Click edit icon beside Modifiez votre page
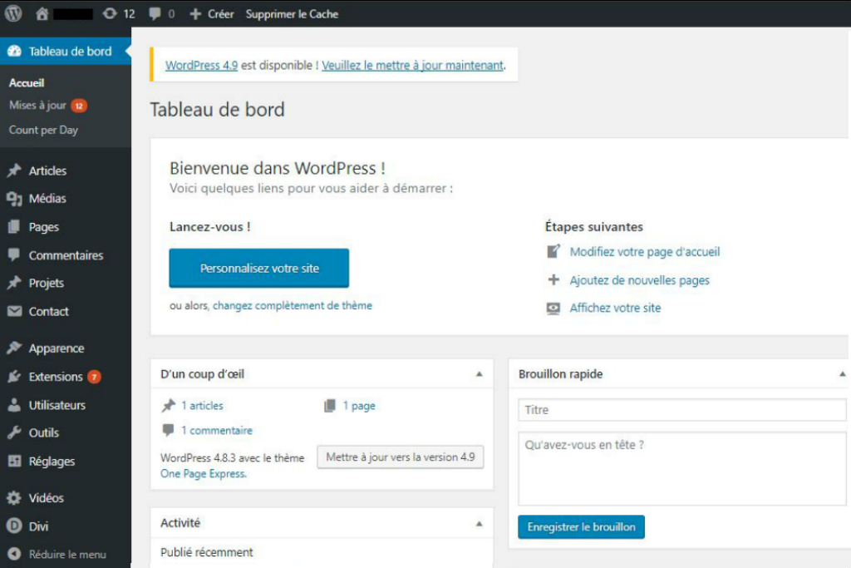The image size is (851, 568). pos(553,251)
